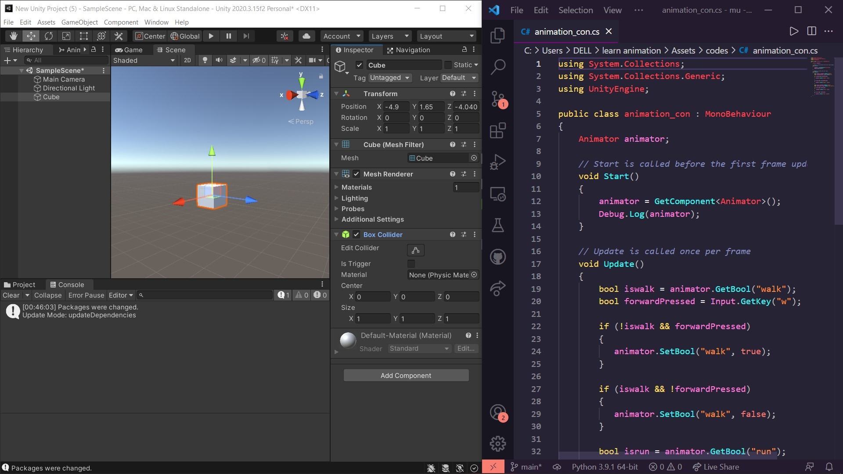Click the Add Component button
843x474 pixels.
click(406, 376)
